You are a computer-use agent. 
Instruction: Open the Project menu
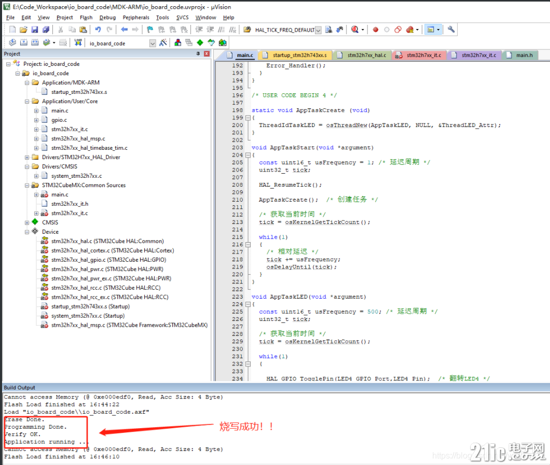[x=64, y=18]
